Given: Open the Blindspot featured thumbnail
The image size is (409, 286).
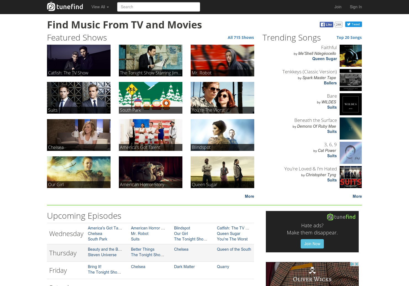Looking at the screenshot, I should tap(222, 135).
